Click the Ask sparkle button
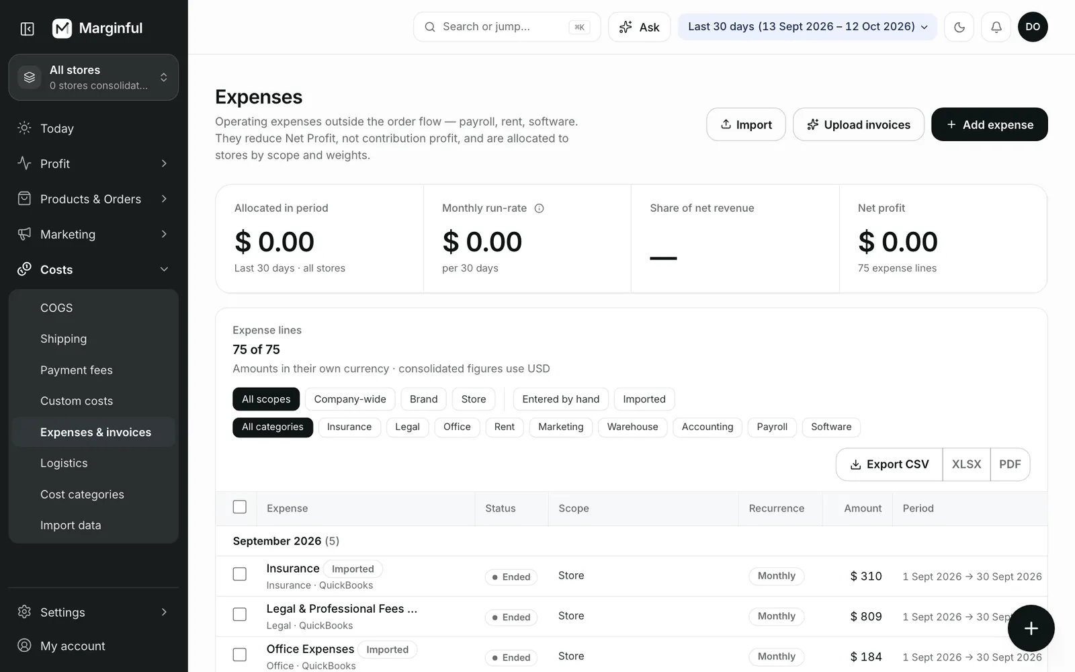This screenshot has width=1075, height=672. coord(639,27)
